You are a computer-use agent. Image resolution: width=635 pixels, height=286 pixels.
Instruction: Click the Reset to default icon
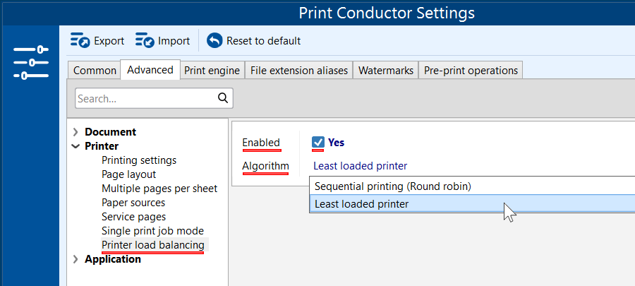tap(214, 41)
